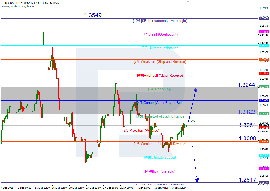The height and width of the screenshot is (191, 270).
Task: Click the black 1.30726 current price tag
Action: point(264,125)
